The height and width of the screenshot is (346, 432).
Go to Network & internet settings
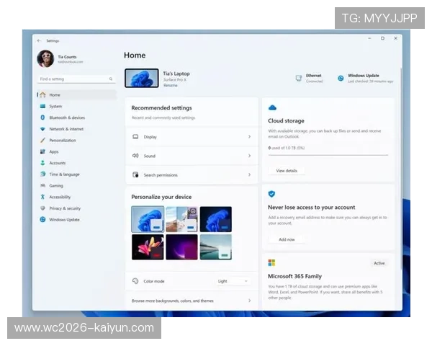(x=66, y=129)
